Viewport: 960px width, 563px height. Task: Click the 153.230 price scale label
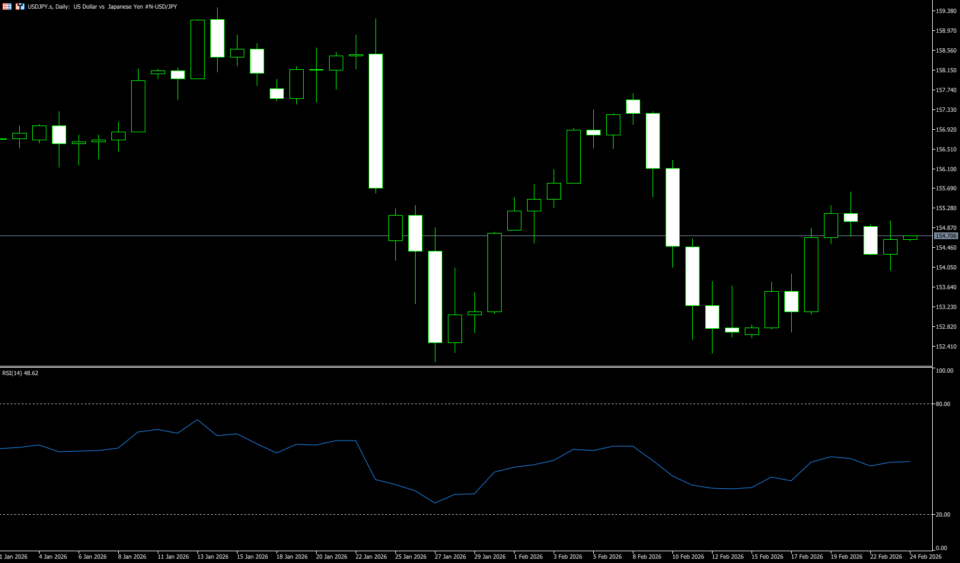point(946,307)
